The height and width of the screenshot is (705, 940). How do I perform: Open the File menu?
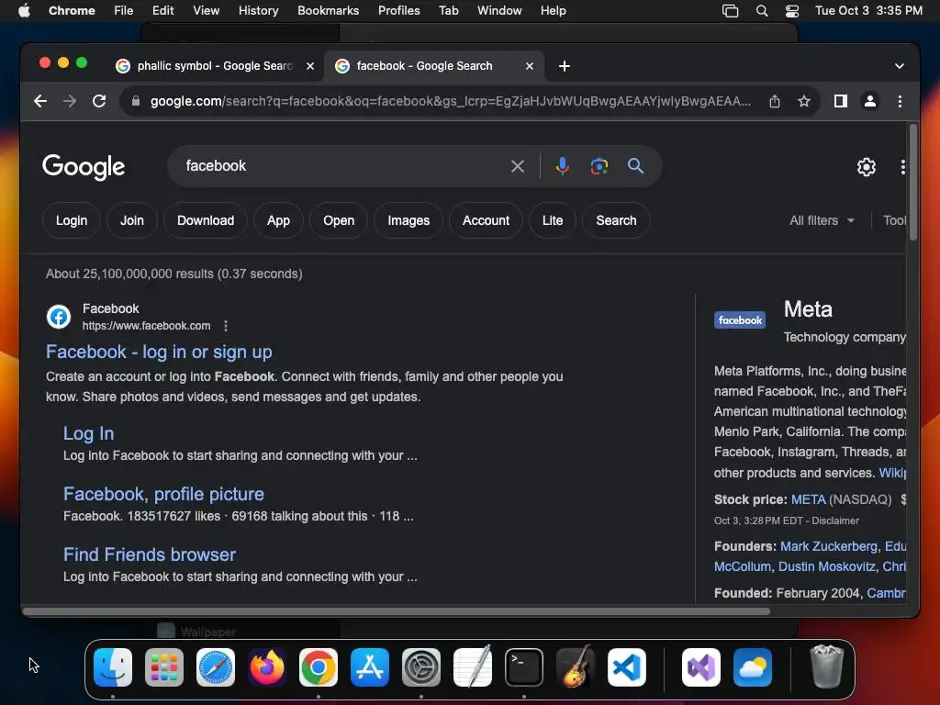click(x=124, y=11)
